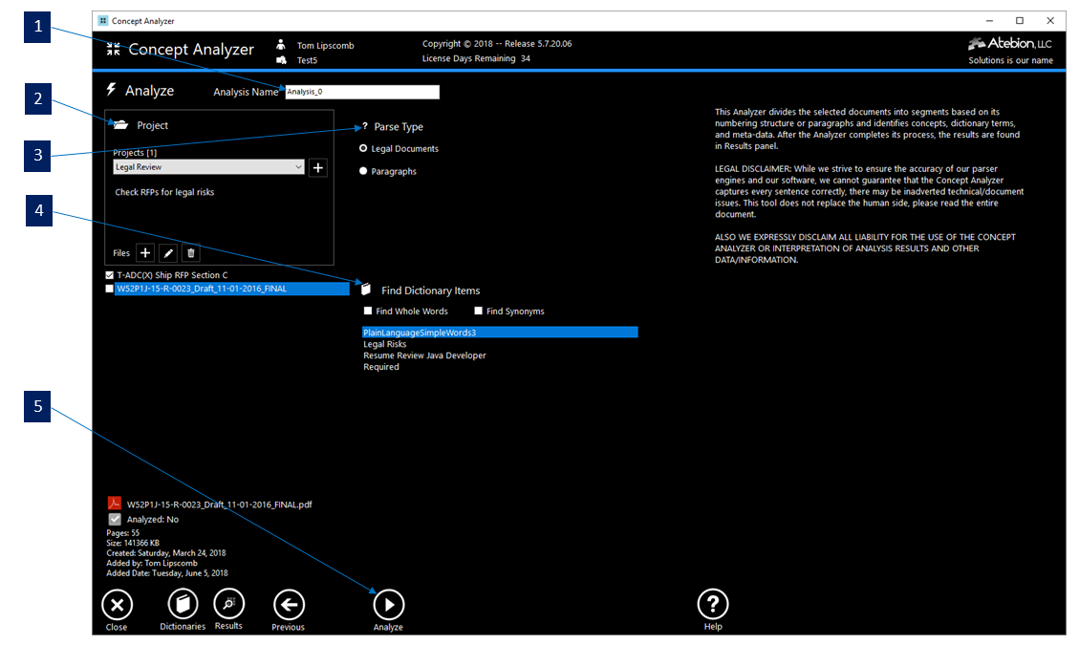Click License Days Remaining 34 text
Viewport: 1079px width, 645px height.
pyautogui.click(x=476, y=58)
